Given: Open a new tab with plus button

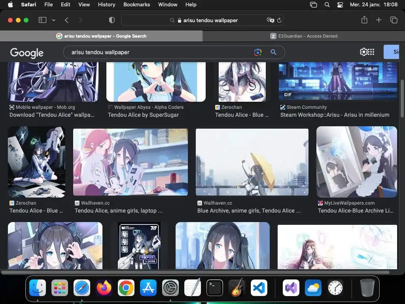Looking at the screenshot, I should [379, 20].
